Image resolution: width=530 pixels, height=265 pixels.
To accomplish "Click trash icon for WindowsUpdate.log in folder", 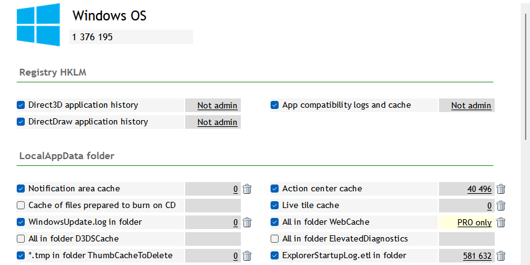I will [247, 222].
